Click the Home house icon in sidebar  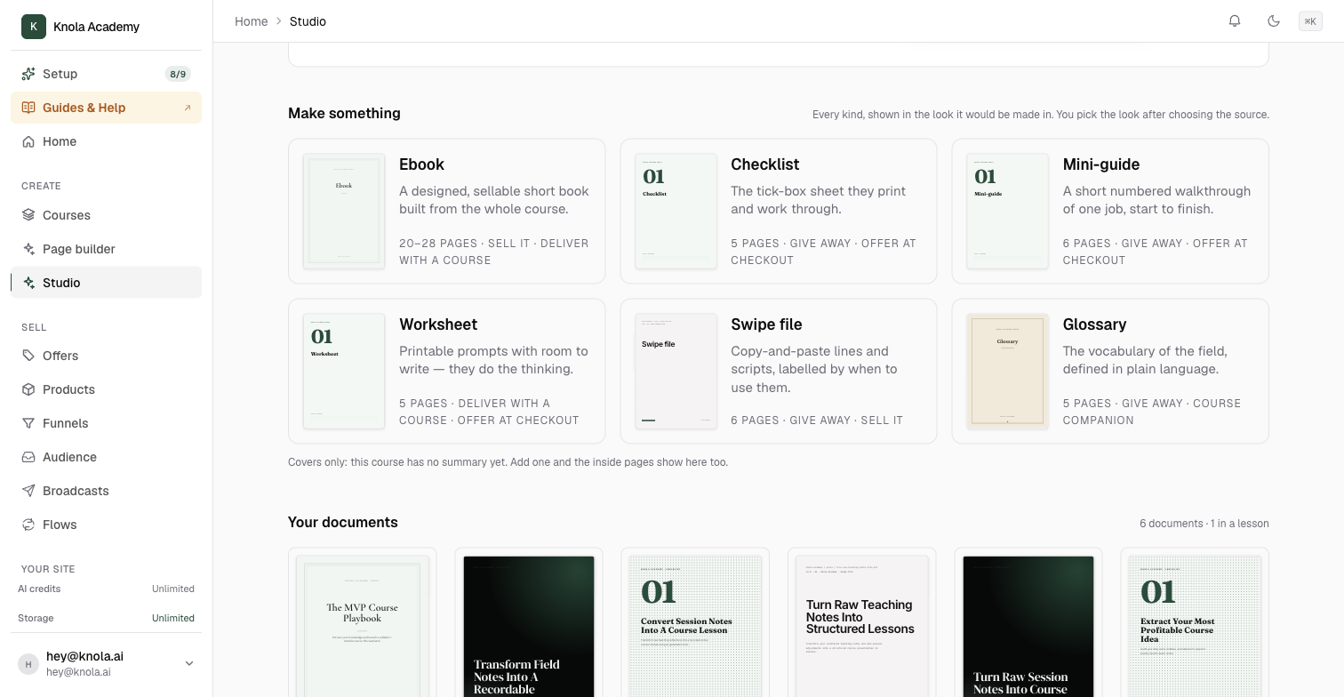click(28, 141)
